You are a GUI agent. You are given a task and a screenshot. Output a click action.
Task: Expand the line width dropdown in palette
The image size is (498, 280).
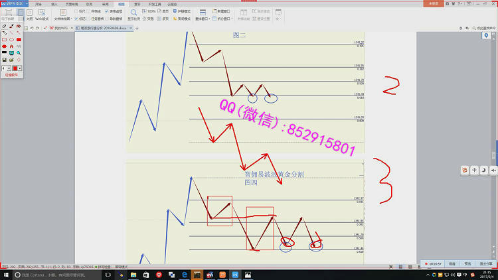pyautogui.click(x=9, y=68)
